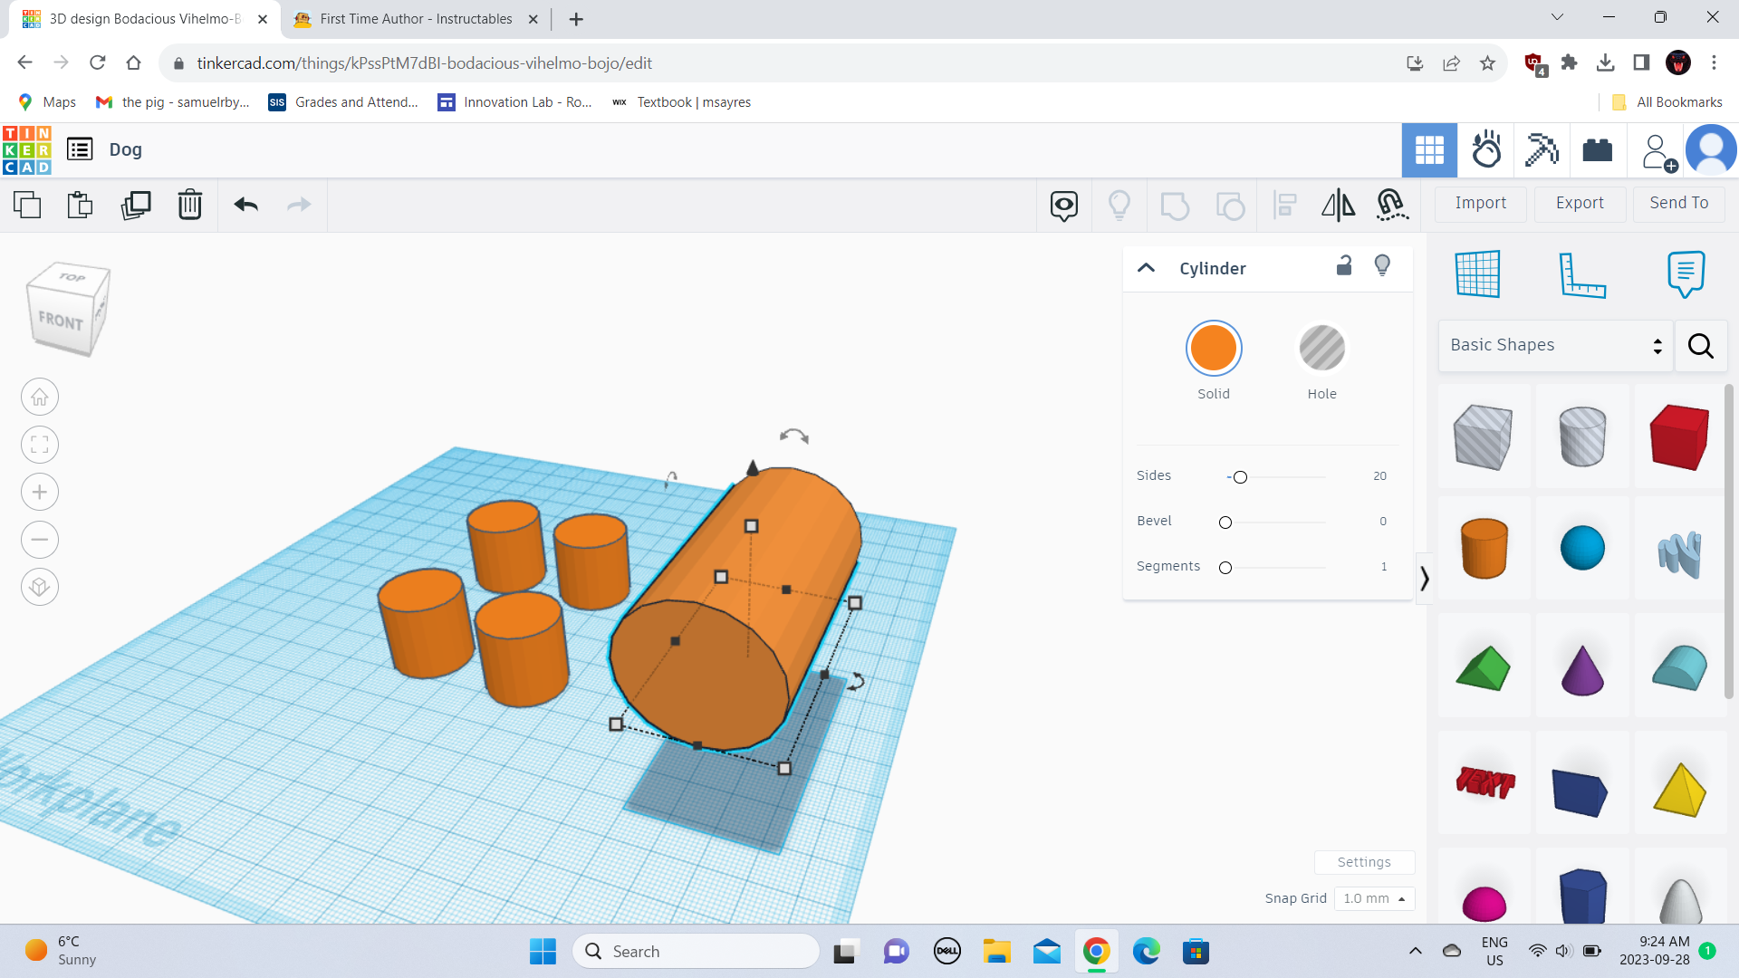Select the Solid color option

point(1214,349)
